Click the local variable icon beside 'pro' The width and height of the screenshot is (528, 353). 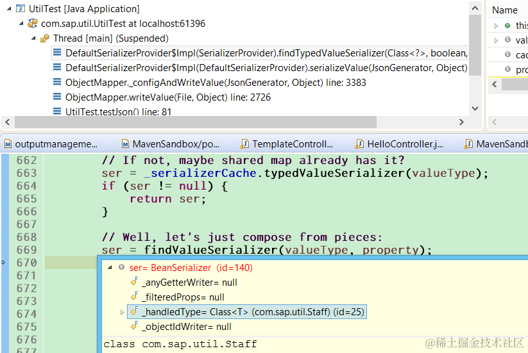507,69
